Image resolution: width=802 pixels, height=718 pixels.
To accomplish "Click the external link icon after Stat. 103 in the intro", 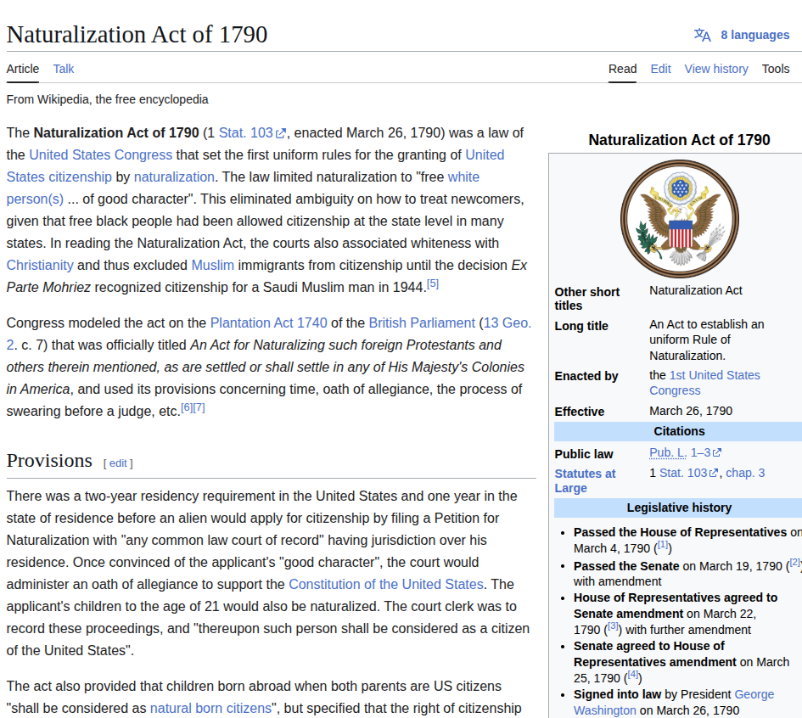I will pyautogui.click(x=280, y=133).
